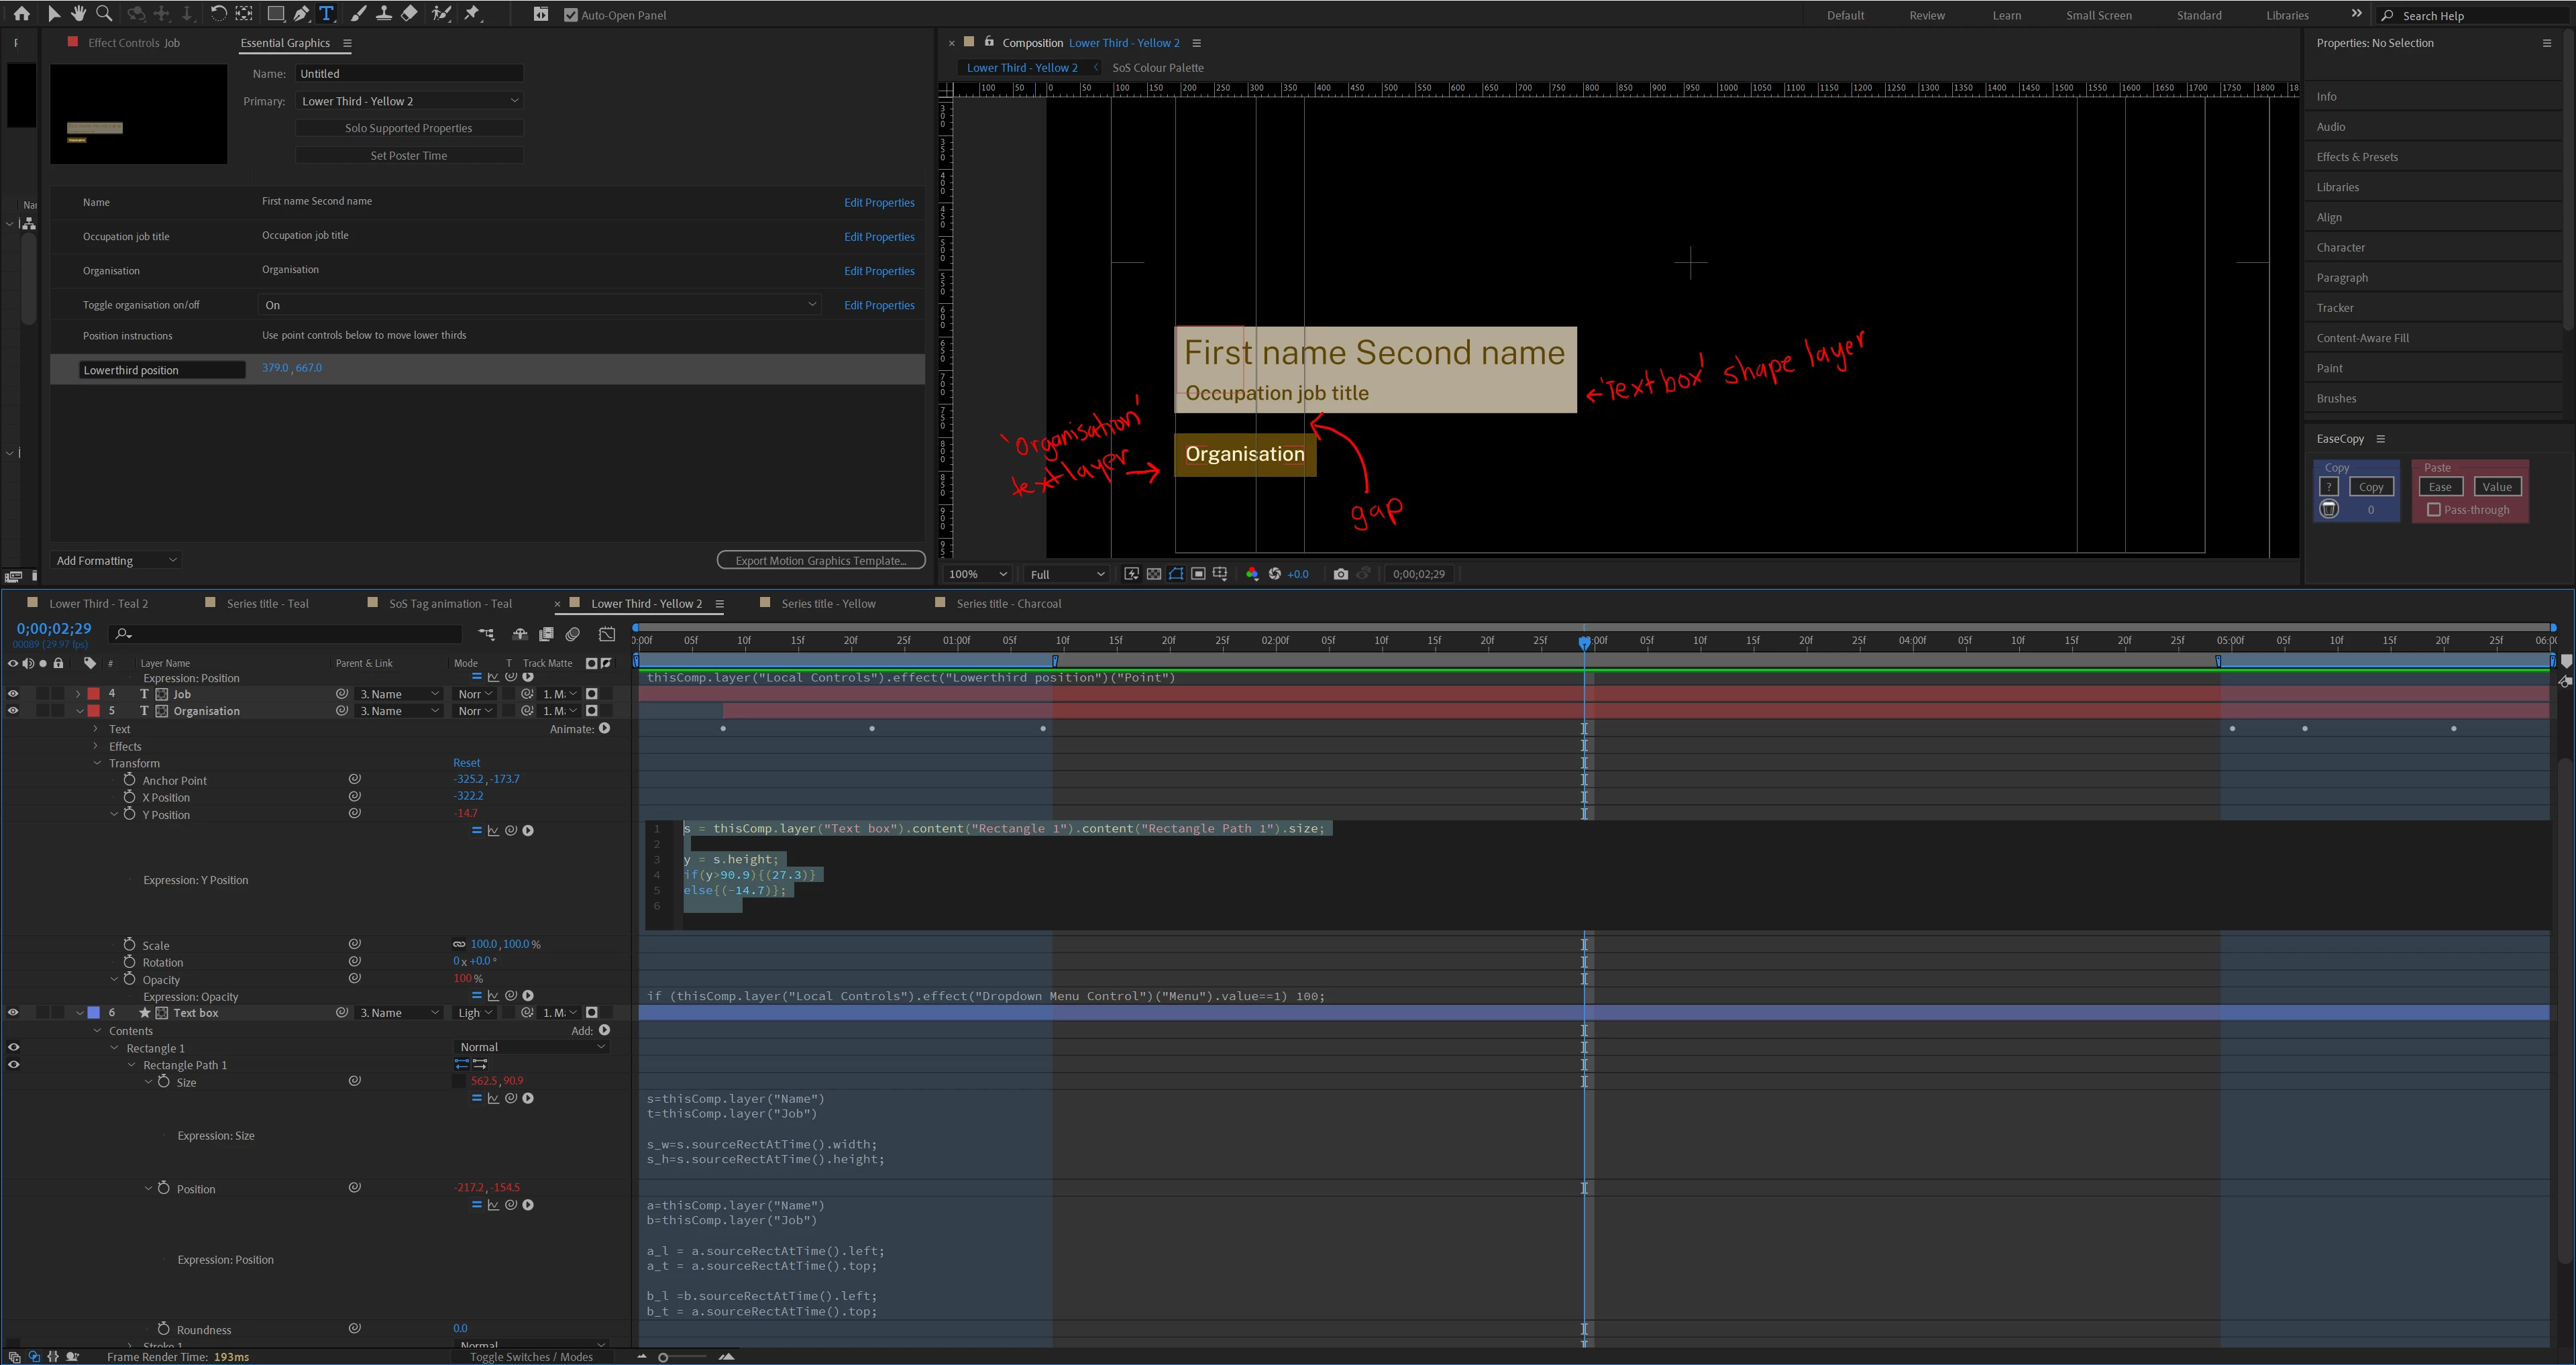This screenshot has width=2576, height=1365.
Task: Select the Pen tool in toolbar
Action: pos(301,14)
